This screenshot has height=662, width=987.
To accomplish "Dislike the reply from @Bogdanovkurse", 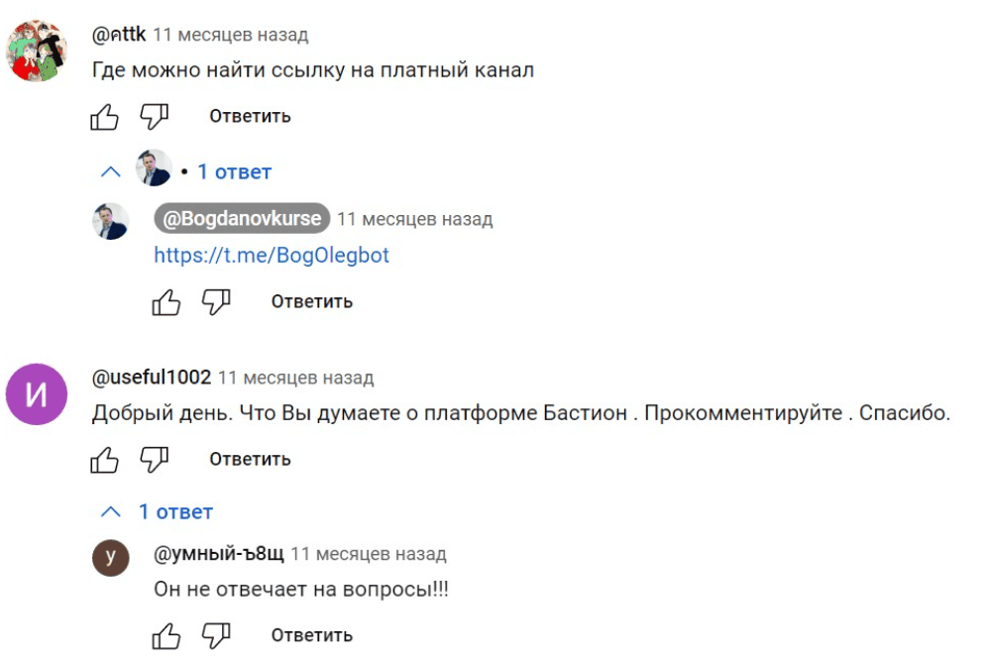I will 216,301.
